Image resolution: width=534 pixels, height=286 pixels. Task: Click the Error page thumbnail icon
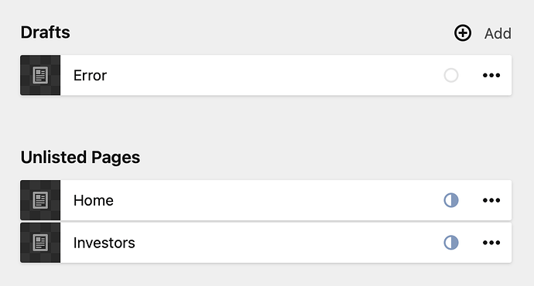(40, 75)
